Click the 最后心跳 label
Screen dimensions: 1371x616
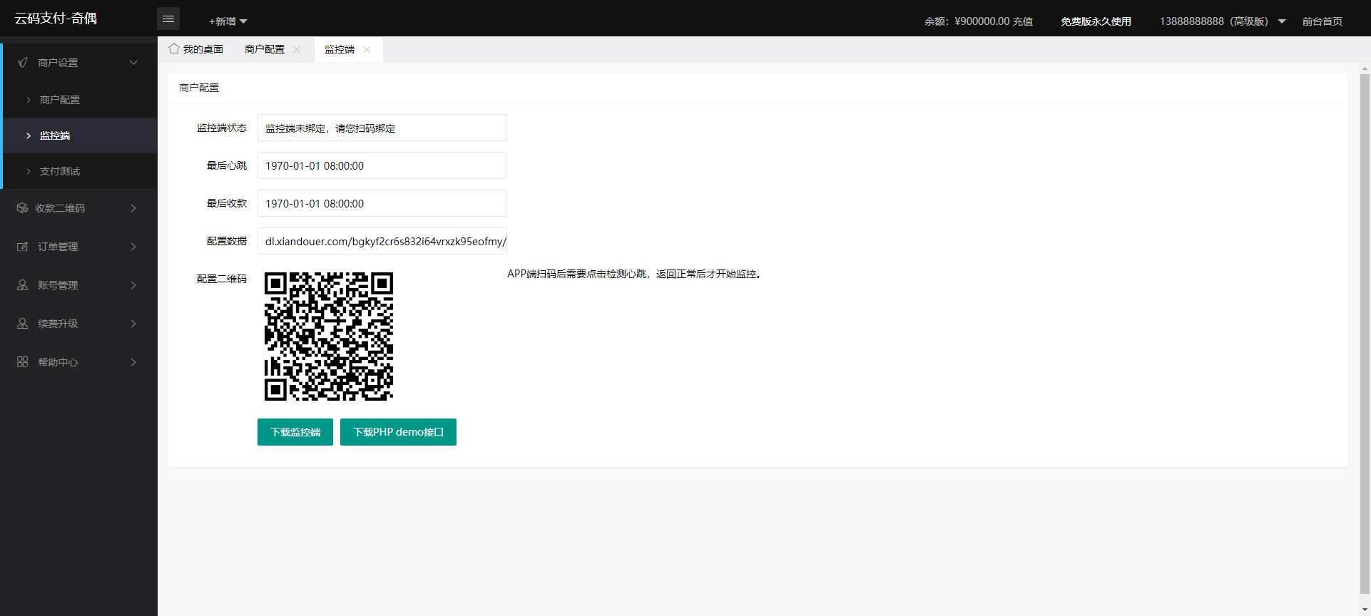click(227, 165)
